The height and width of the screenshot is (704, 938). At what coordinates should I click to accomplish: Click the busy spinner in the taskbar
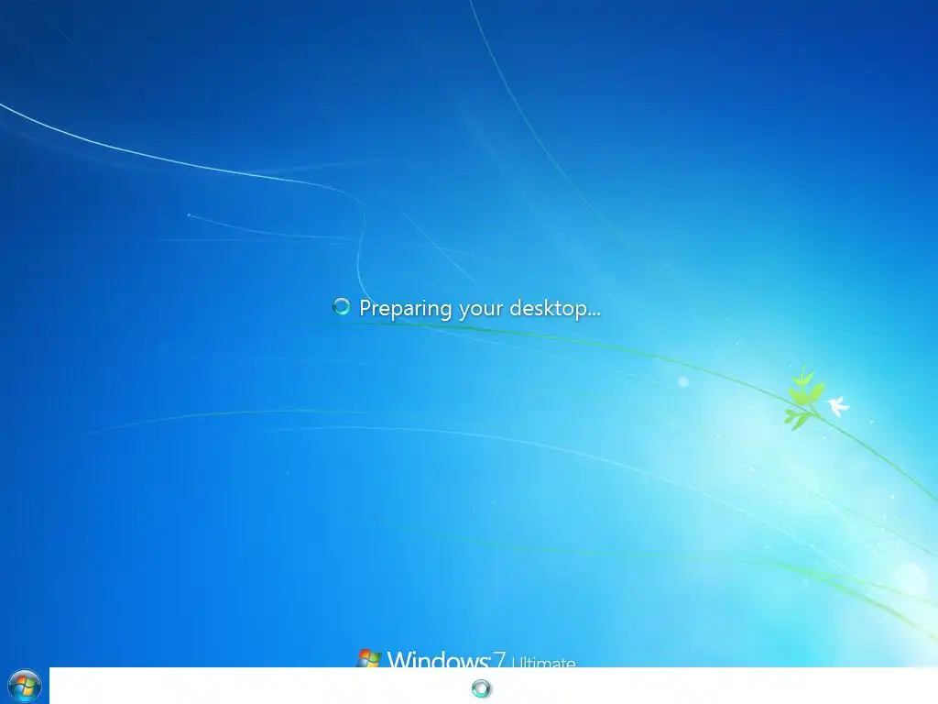tap(481, 688)
